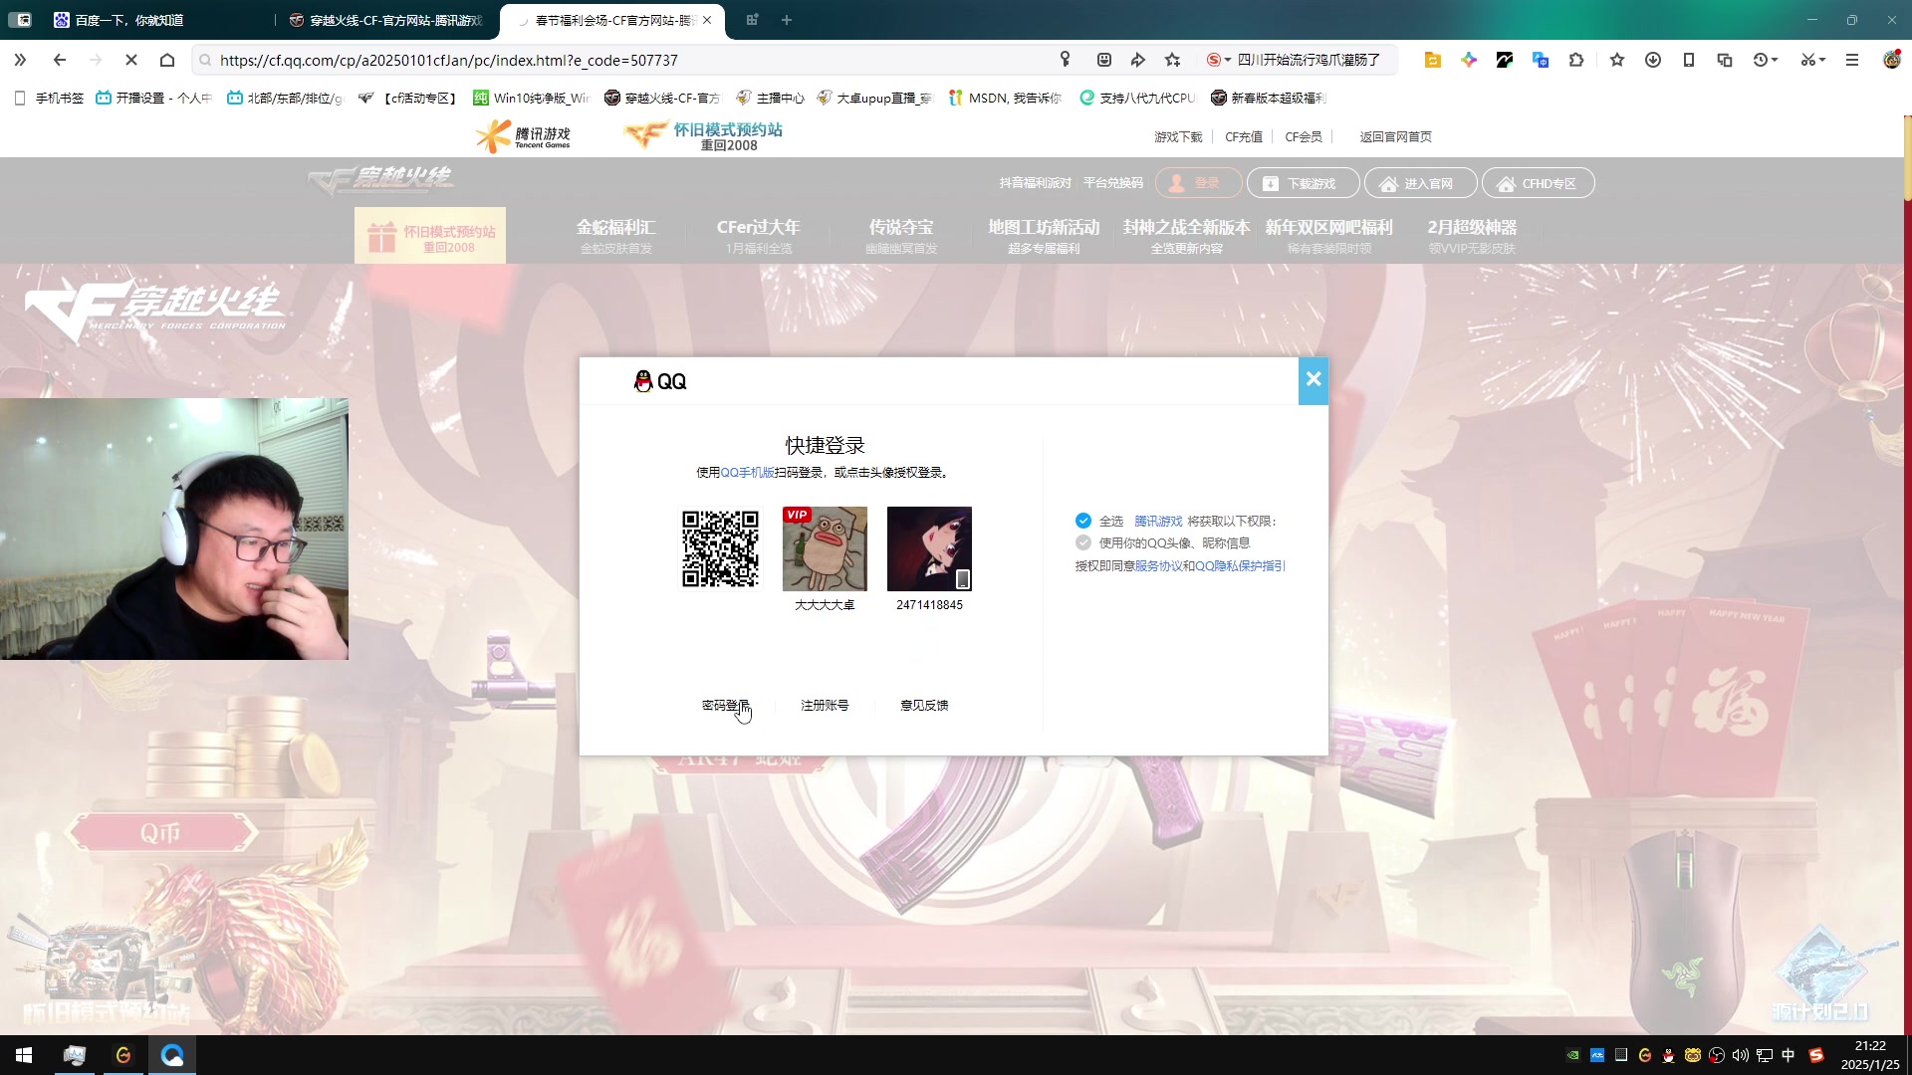Screen dimensions: 1912x1075
Task: Open the 传说夺宝 nav item
Action: pos(901,236)
